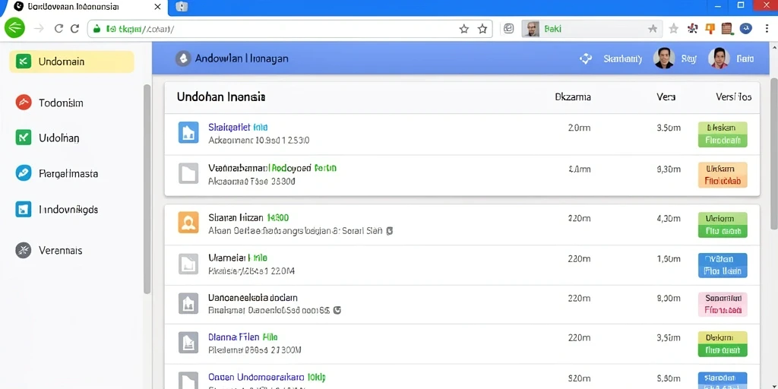Click the Vera column header
This screenshot has height=389, width=778.
pyautogui.click(x=666, y=97)
